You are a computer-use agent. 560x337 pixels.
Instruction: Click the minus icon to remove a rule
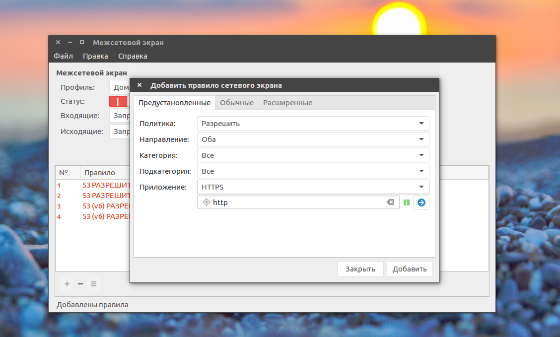(x=80, y=284)
